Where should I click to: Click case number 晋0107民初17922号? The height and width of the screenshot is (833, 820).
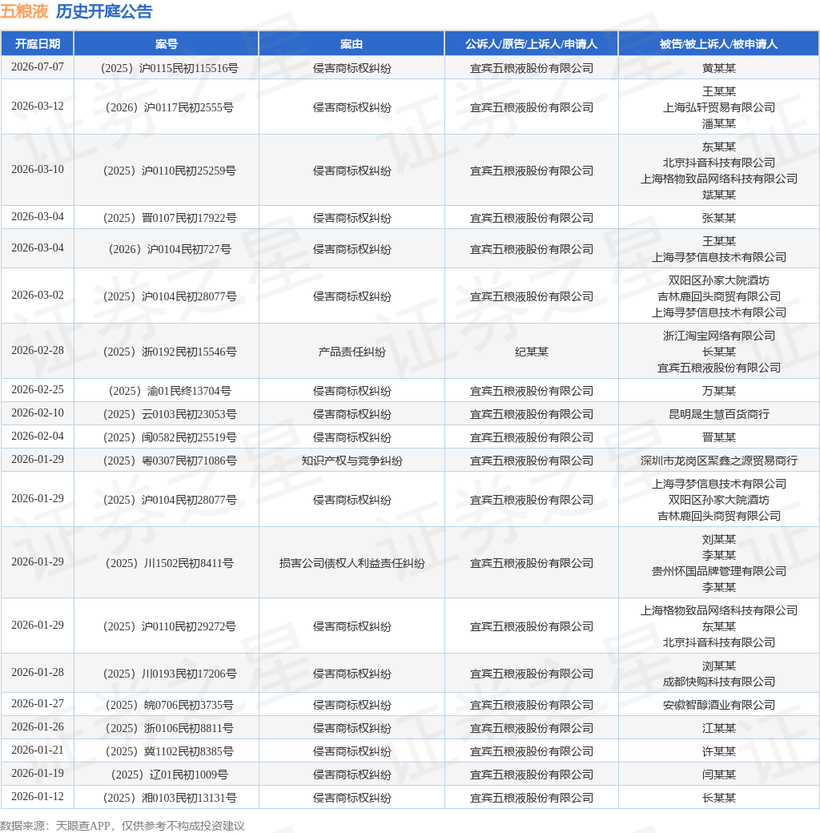(x=170, y=218)
